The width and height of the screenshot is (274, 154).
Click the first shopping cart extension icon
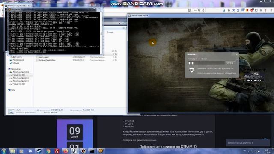click(233, 10)
